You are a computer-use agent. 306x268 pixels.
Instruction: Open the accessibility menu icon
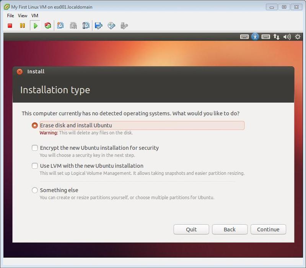pos(255,37)
